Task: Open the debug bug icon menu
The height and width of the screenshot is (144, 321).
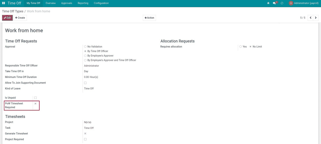Action: [x=268, y=3]
